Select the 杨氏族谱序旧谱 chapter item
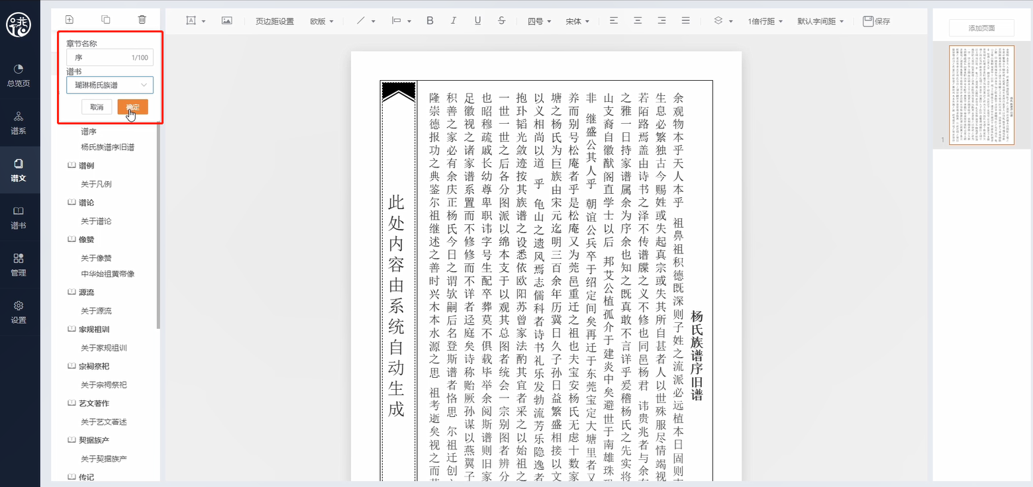1033x487 pixels. (x=108, y=147)
